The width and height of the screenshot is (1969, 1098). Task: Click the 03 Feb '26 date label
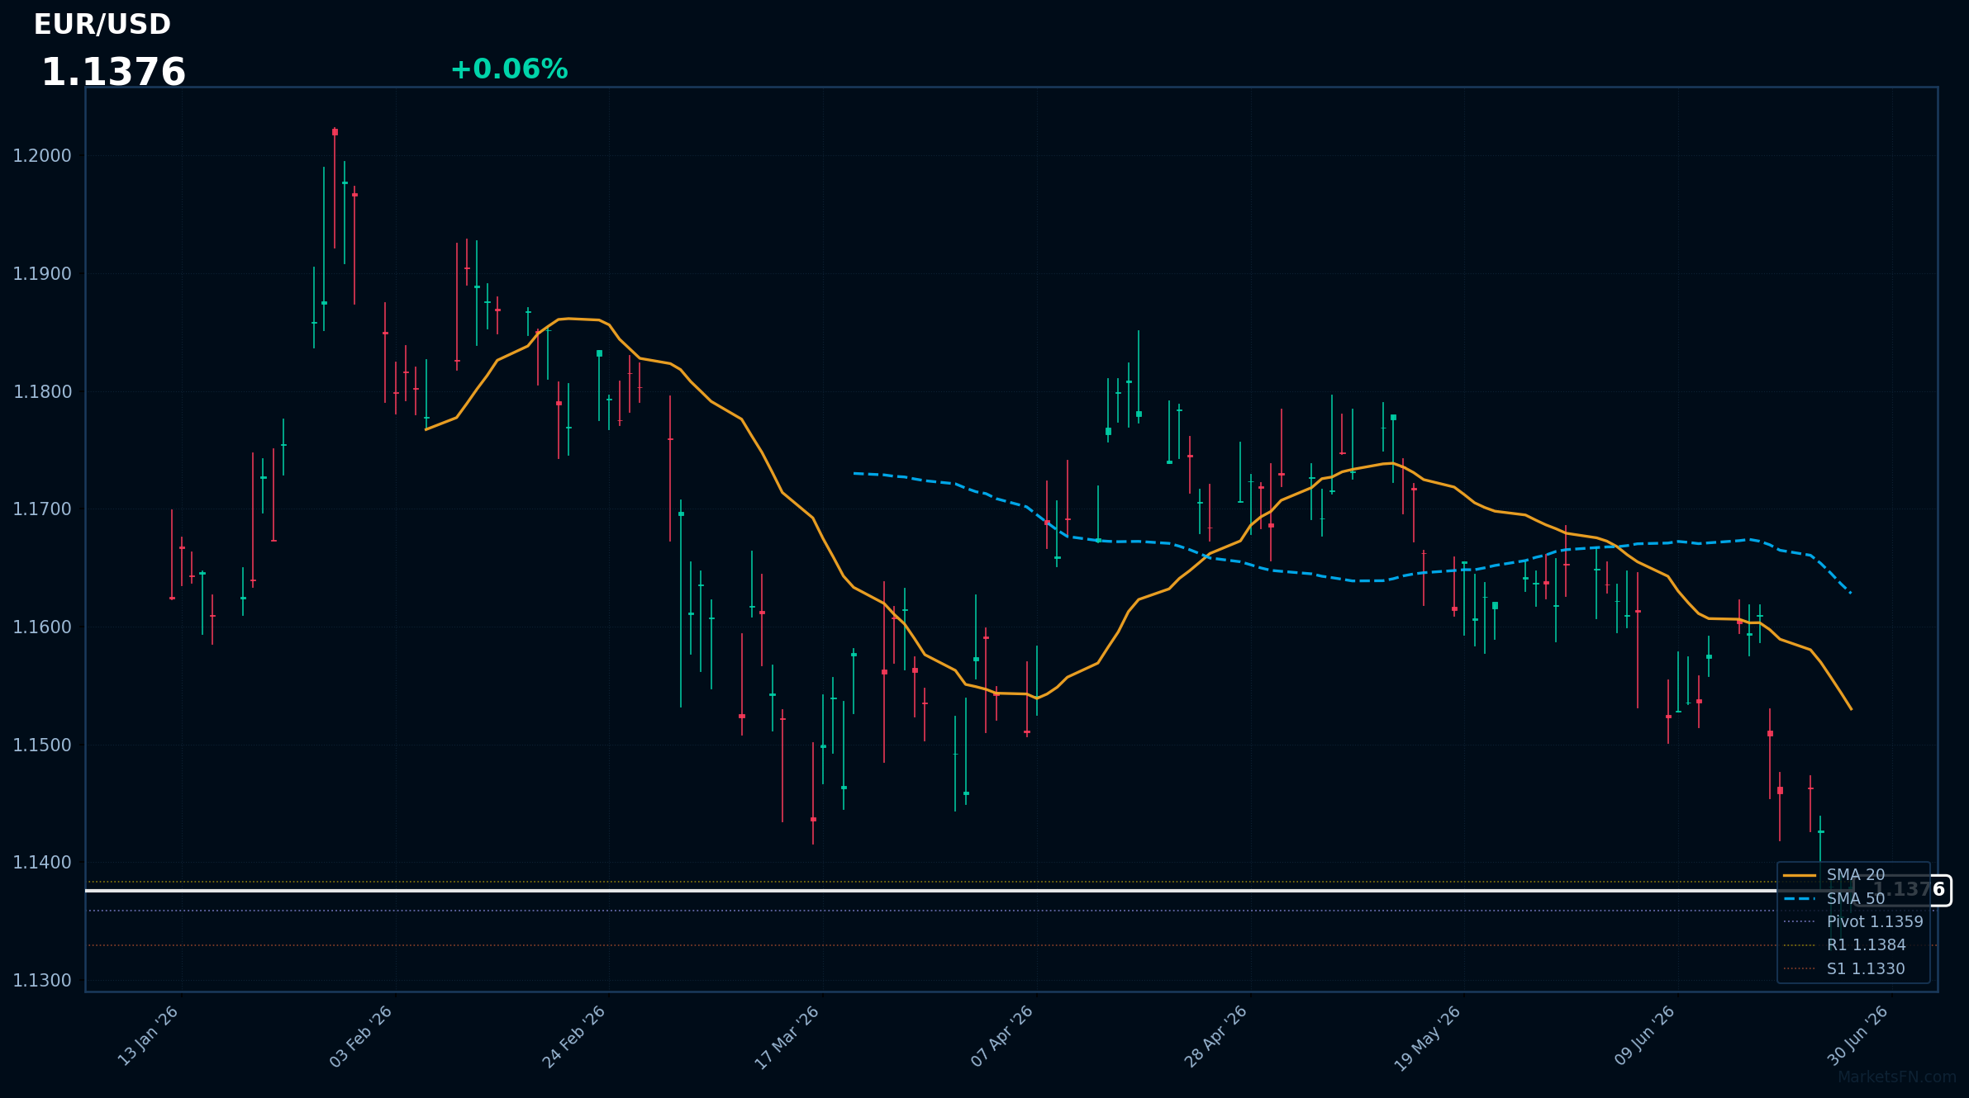point(361,1037)
